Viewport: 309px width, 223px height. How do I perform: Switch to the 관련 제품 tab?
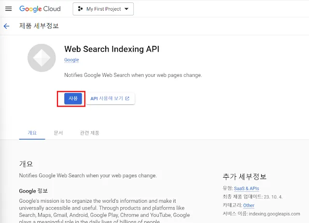click(89, 133)
